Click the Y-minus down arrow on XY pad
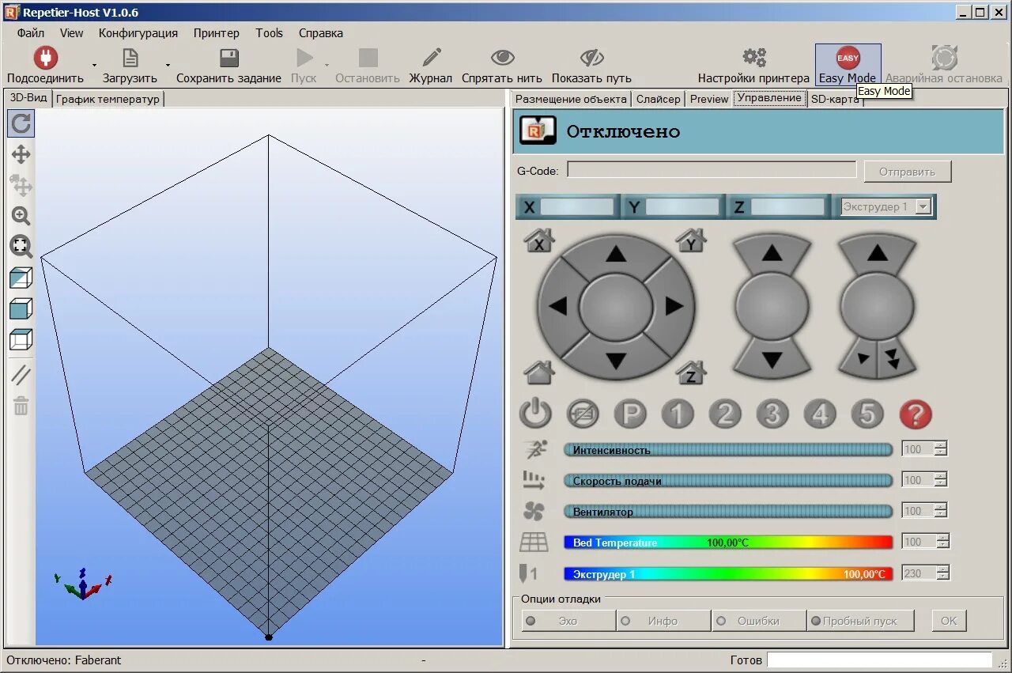1012x673 pixels. tap(616, 361)
